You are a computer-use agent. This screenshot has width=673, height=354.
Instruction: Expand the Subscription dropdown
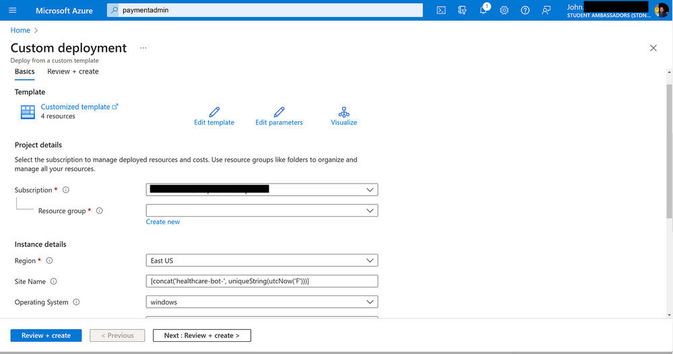click(262, 190)
